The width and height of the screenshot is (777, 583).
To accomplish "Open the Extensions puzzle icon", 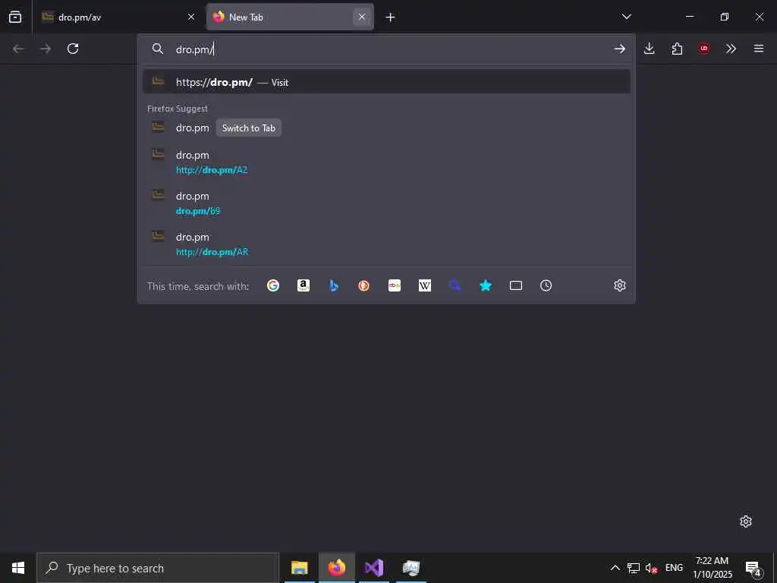I will (x=677, y=49).
